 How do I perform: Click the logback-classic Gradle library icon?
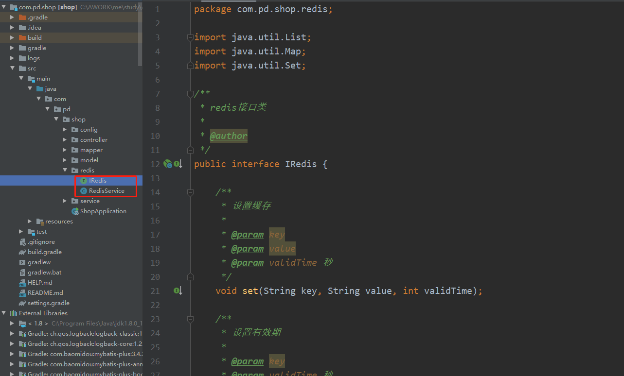pos(22,334)
